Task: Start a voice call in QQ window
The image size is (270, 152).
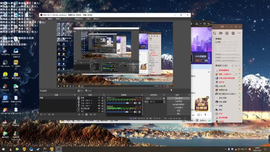Action: pyautogui.click(x=215, y=33)
